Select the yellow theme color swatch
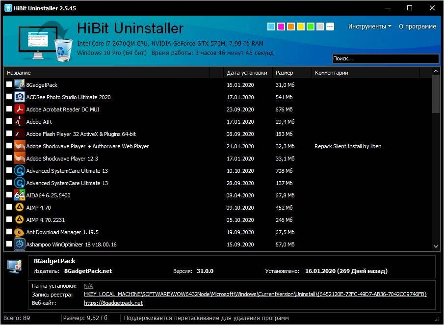 [300, 27]
